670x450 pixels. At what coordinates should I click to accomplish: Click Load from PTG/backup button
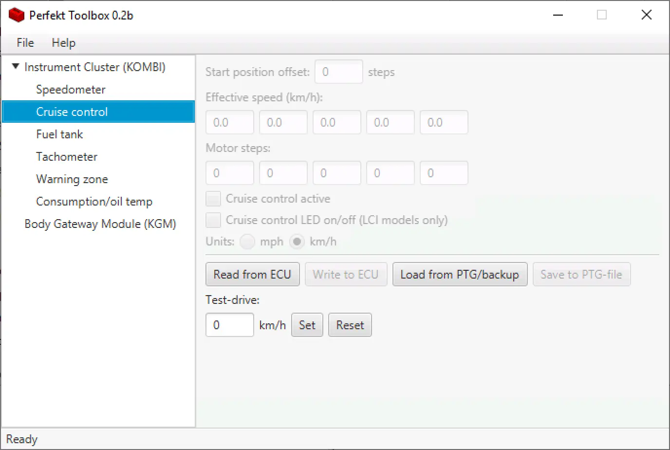[459, 275]
